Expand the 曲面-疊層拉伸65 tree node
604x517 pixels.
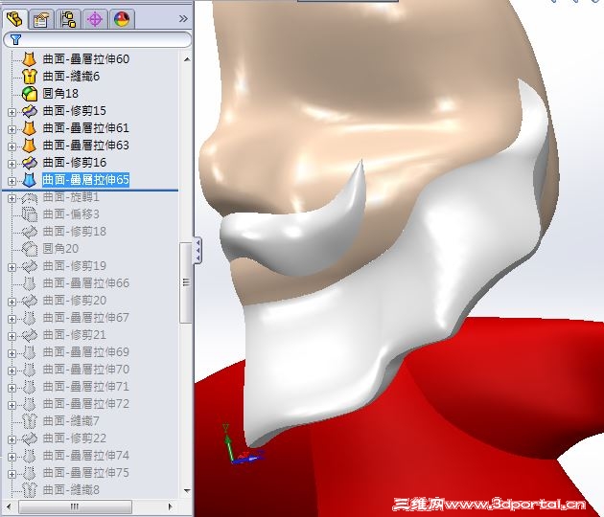click(x=12, y=181)
